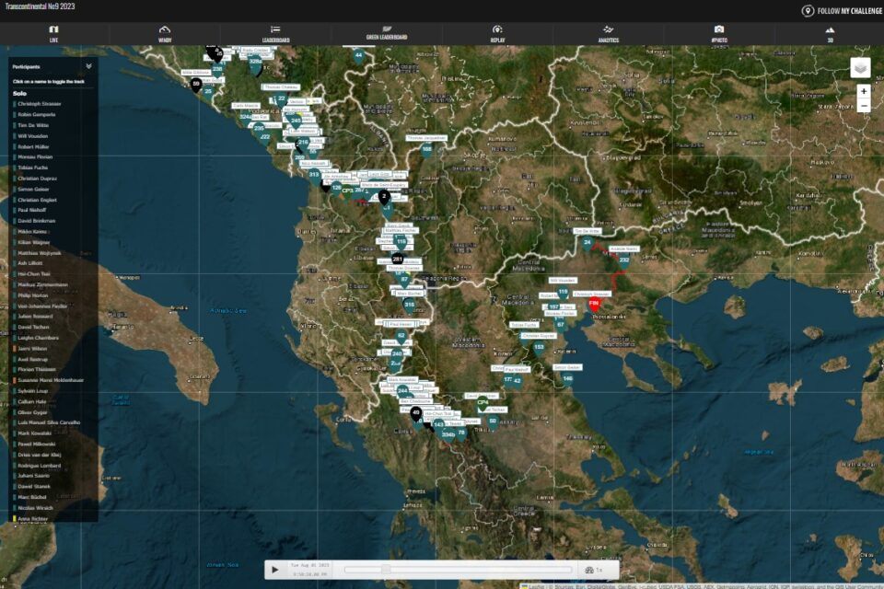Image resolution: width=884 pixels, height=589 pixels.
Task: Click the Christian Dupraz map label
Action: [539, 335]
